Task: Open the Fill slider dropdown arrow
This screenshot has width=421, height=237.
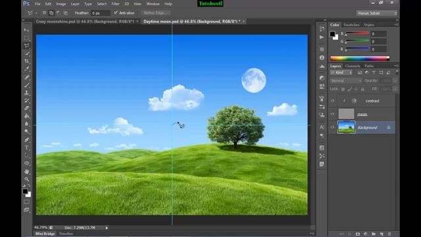Action: [395, 89]
